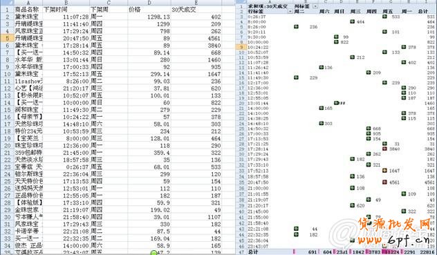
Task: Click the green icon in the 13:01:44 row
Action: pos(336,103)
